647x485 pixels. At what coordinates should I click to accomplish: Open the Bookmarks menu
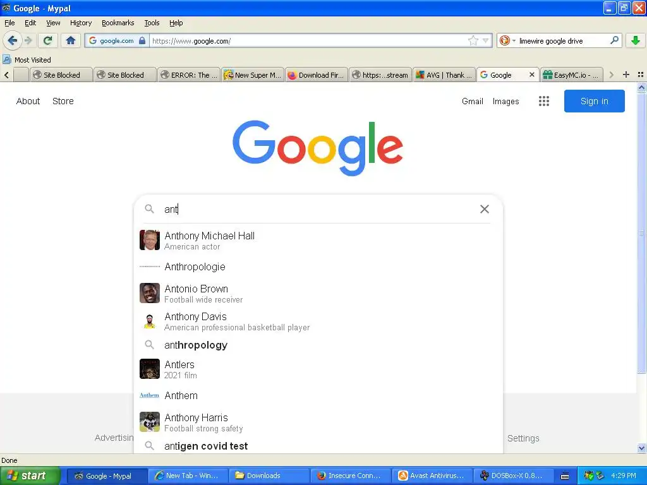tap(118, 23)
